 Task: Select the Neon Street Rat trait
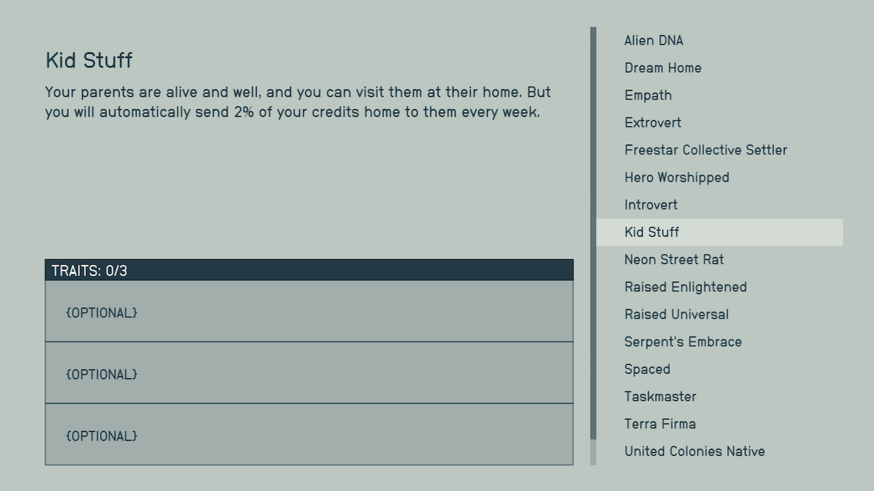pos(674,260)
